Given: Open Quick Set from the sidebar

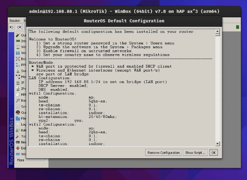Looking at the screenshot, I should tap(21, 35).
